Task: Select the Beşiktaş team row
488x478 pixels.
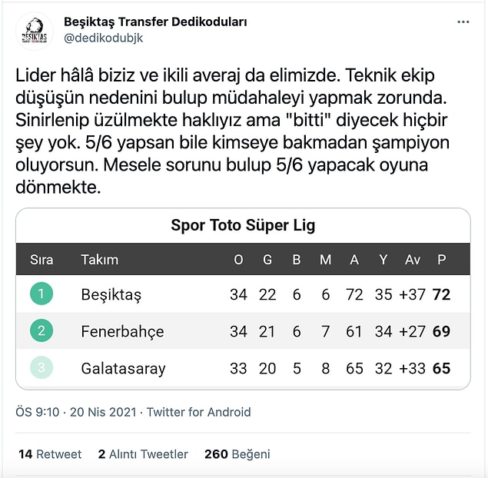Action: point(243,294)
